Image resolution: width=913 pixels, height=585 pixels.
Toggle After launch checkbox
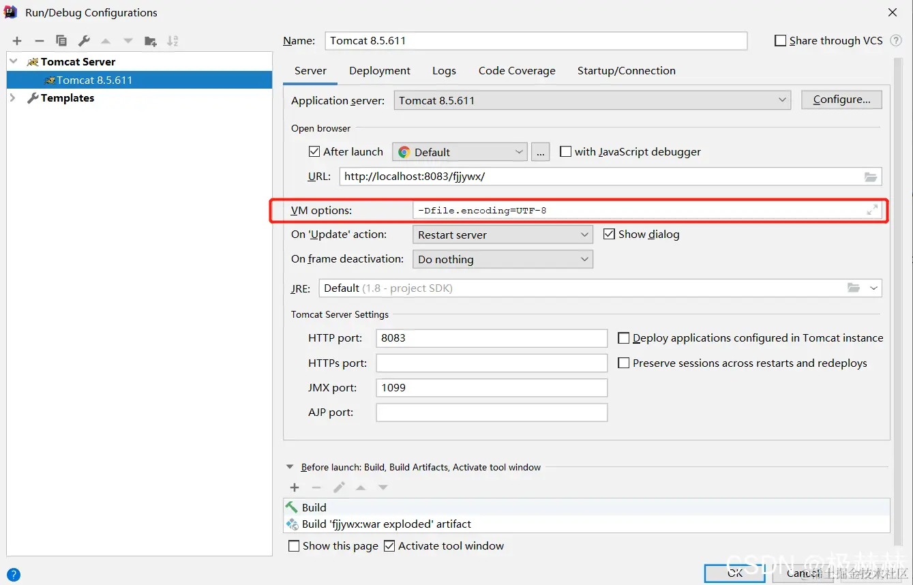[314, 151]
